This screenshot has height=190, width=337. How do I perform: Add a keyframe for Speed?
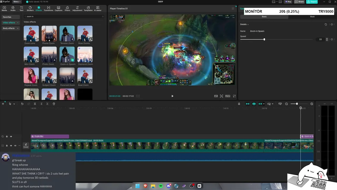click(x=332, y=39)
